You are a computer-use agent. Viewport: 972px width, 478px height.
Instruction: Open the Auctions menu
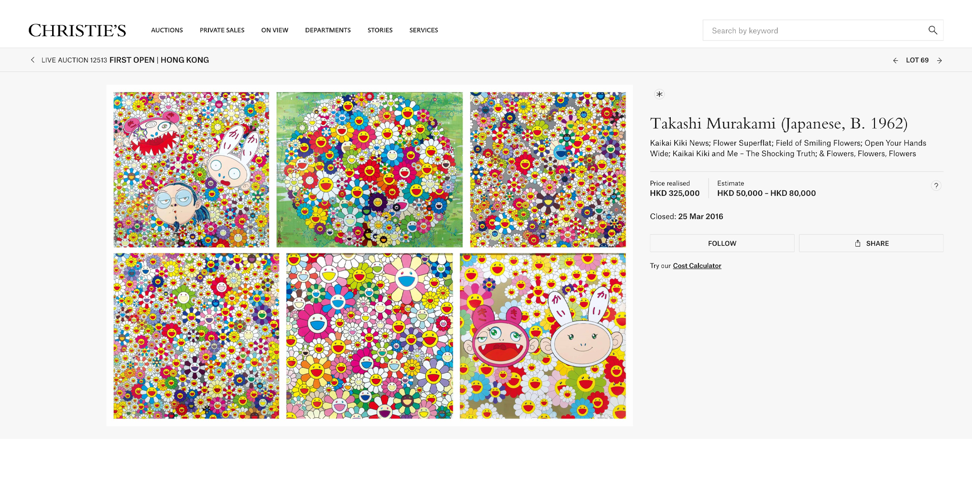[x=167, y=30]
